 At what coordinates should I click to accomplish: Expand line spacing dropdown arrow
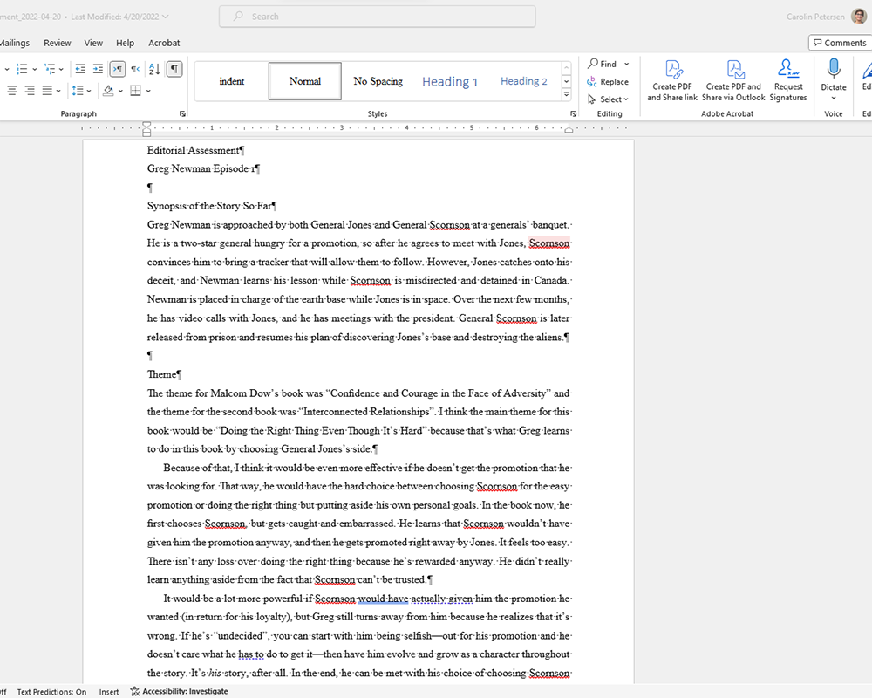(89, 91)
